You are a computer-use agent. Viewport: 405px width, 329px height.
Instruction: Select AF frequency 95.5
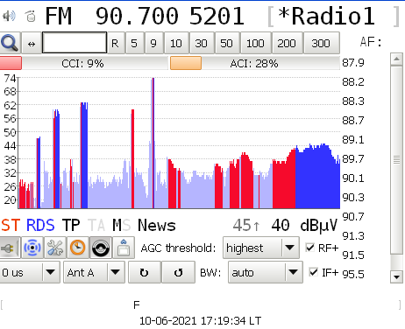353,274
